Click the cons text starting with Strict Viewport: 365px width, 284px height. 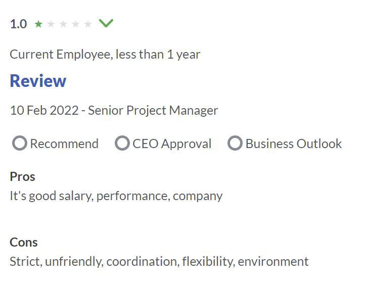(159, 261)
